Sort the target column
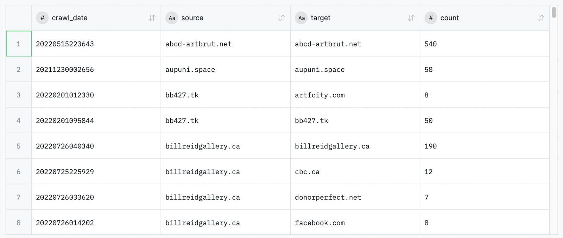This screenshot has height=238, width=563. pos(411,18)
